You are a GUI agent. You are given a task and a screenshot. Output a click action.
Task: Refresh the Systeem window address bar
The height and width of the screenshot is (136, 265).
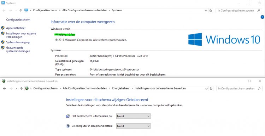[x=211, y=11]
